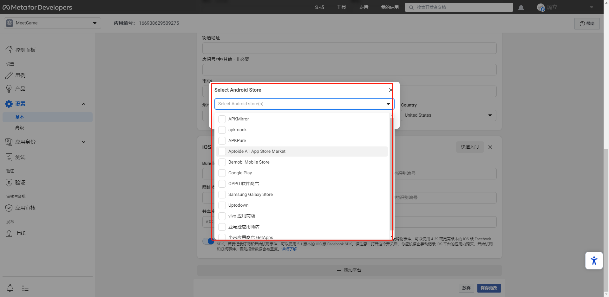Click the 测试 checklist icon

[9, 157]
